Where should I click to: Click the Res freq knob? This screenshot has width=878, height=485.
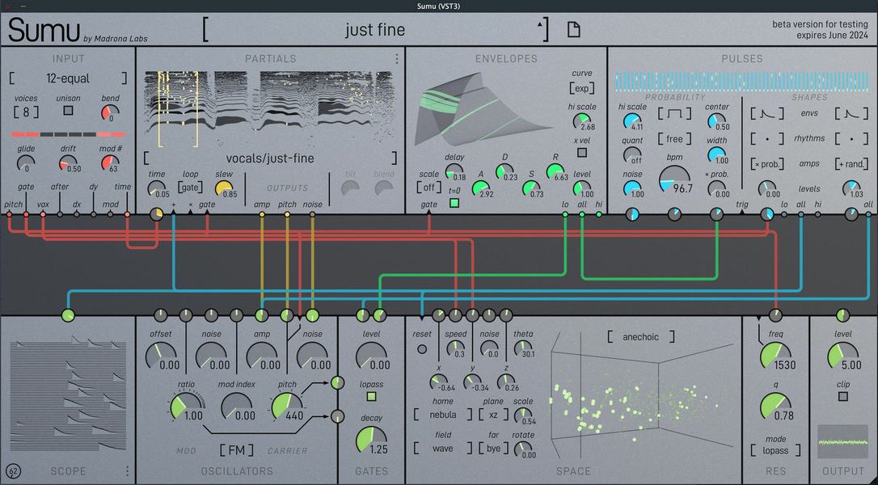coord(775,356)
